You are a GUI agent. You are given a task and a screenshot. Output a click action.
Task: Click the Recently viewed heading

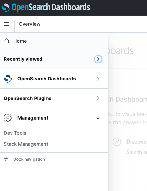[23, 59]
